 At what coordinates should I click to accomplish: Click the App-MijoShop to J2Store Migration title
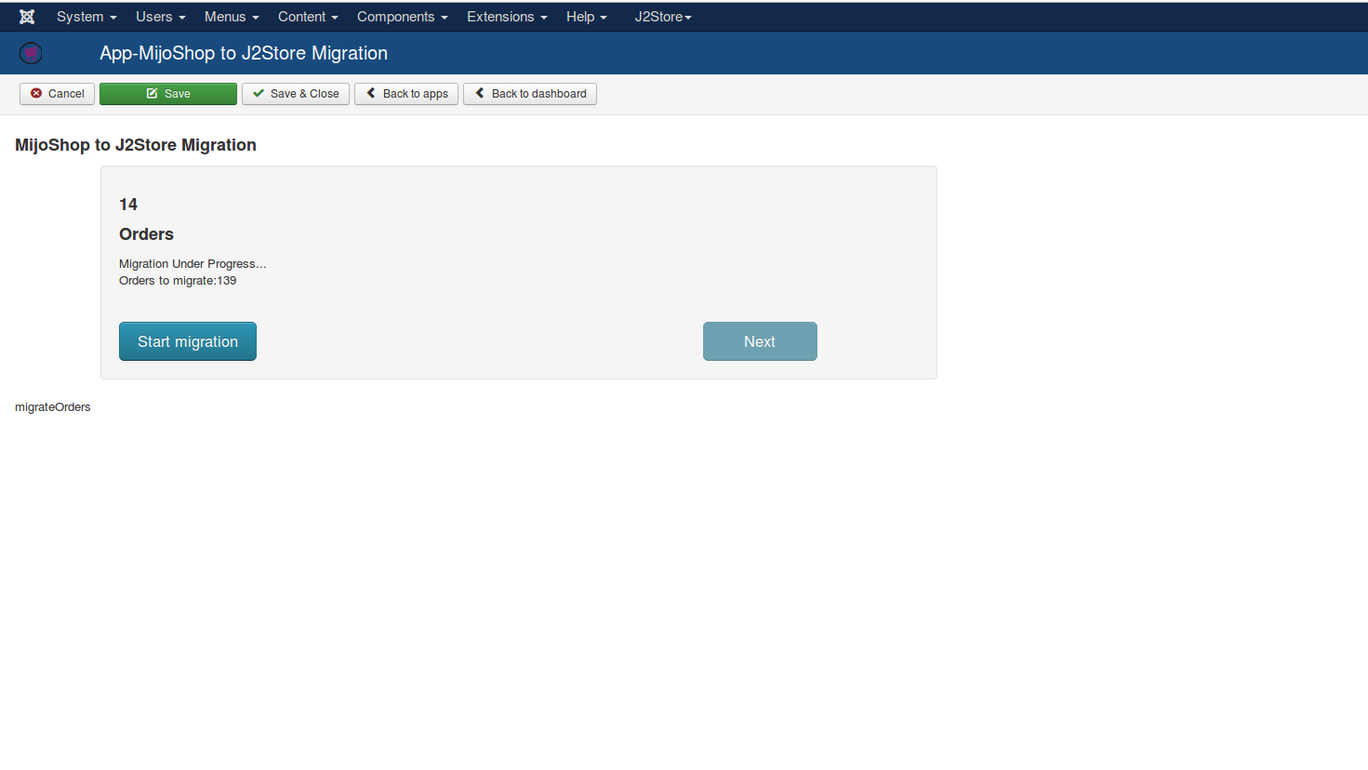(x=244, y=53)
